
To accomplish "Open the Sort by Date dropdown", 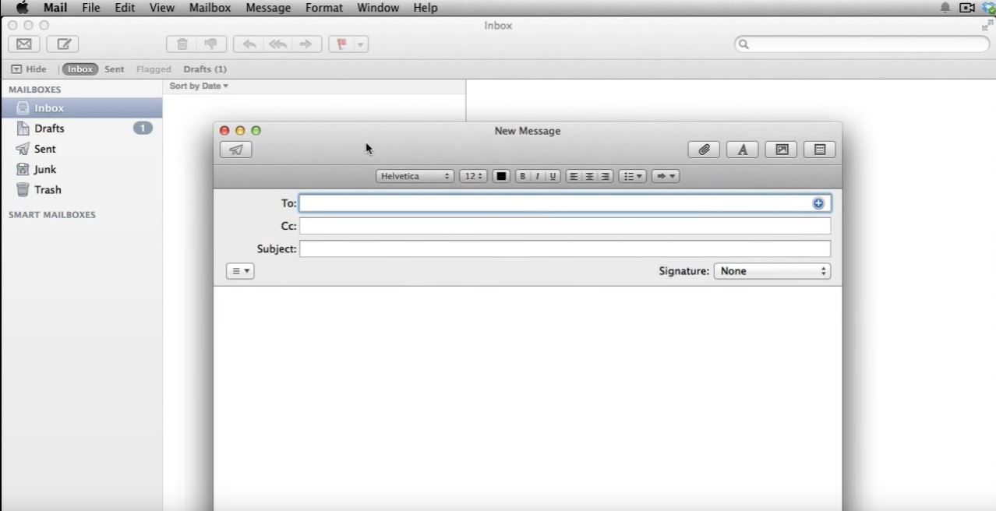I will (x=199, y=86).
